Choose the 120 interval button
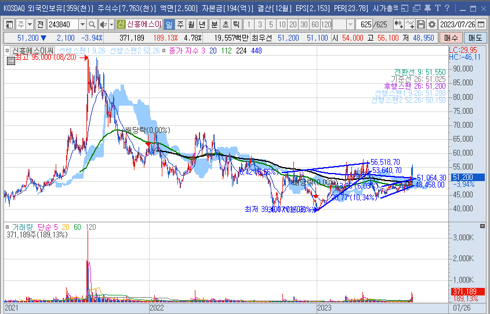Image resolution: width=490 pixels, height=314 pixels. (x=326, y=24)
